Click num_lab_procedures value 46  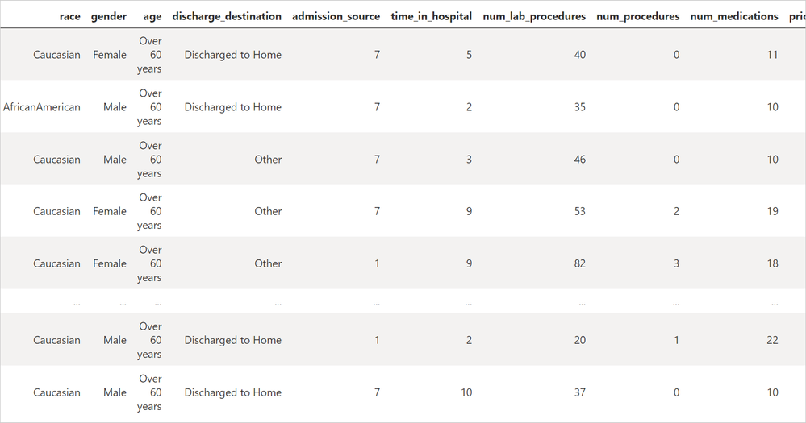coord(580,160)
